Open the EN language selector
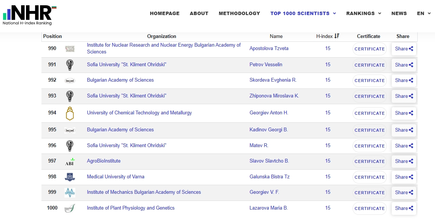This screenshot has height=222, width=435. click(424, 13)
